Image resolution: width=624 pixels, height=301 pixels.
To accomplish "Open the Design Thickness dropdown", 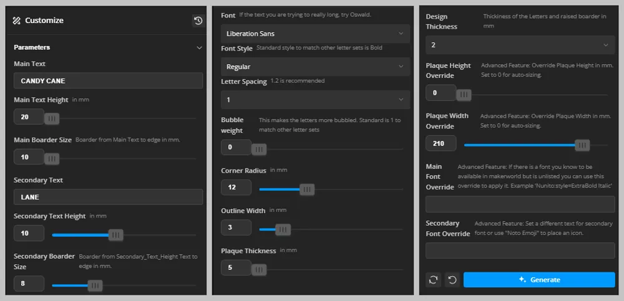I will (x=520, y=45).
